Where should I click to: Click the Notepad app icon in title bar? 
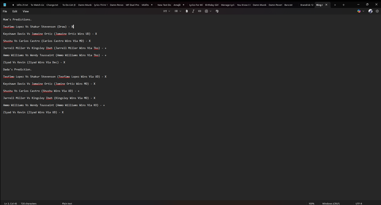tap(4, 5)
